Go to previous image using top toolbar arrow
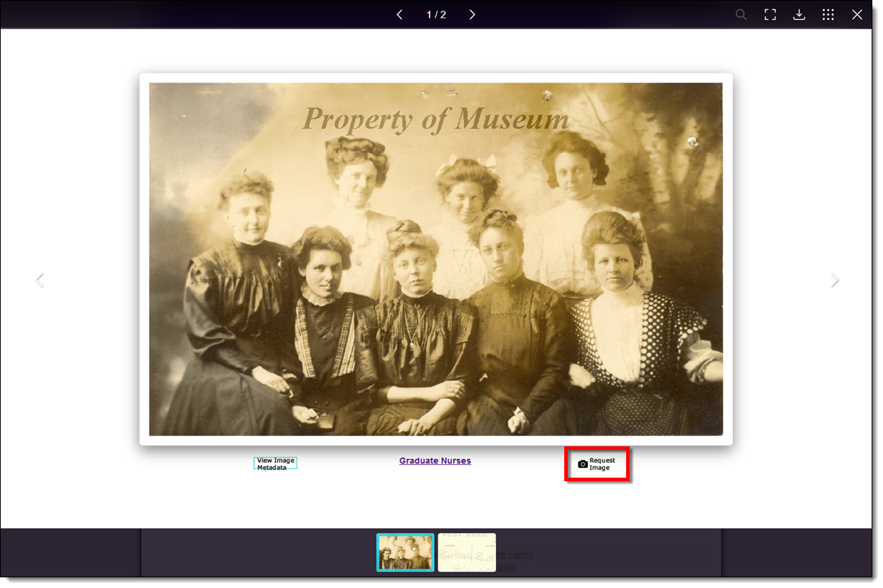Image resolution: width=883 pixels, height=588 pixels. (x=399, y=15)
